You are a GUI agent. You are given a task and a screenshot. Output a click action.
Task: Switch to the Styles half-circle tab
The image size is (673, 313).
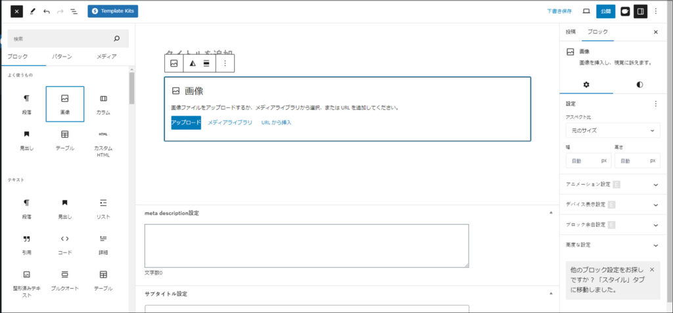[639, 85]
